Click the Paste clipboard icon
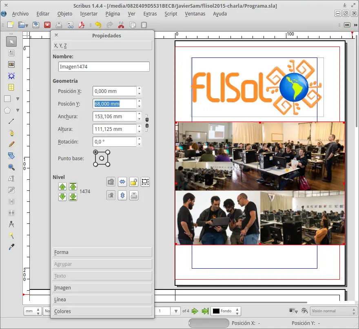Image resolution: width=359 pixels, height=329 pixels. tap(144, 25)
